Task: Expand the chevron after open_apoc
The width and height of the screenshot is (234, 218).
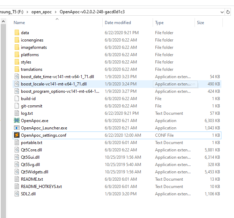Action: click(56, 12)
